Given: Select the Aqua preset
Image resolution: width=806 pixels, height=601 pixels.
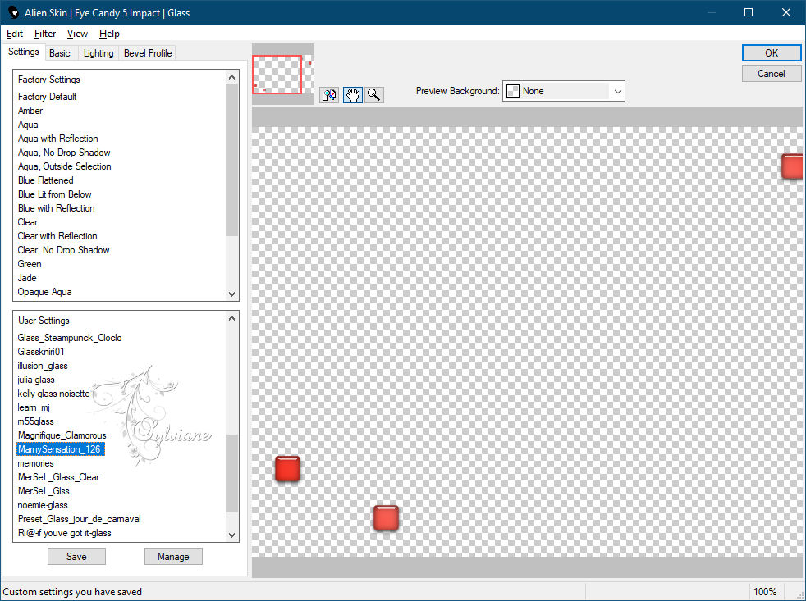Looking at the screenshot, I should [x=28, y=125].
